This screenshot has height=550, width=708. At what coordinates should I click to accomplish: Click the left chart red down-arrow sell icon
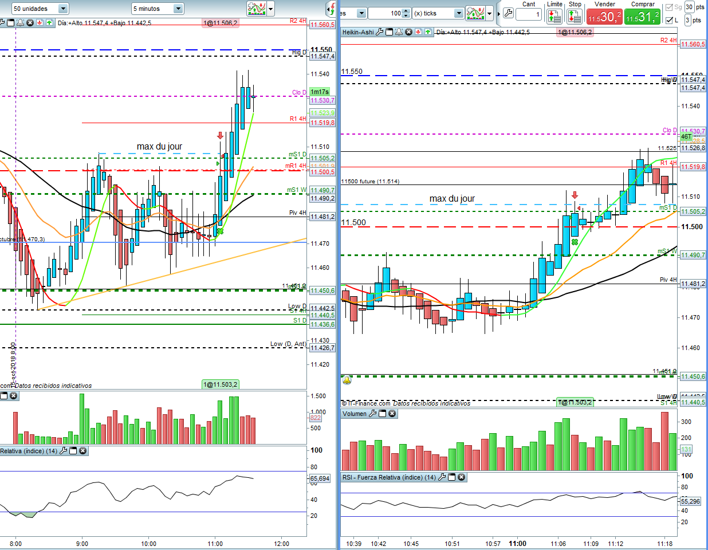[x=40, y=23]
